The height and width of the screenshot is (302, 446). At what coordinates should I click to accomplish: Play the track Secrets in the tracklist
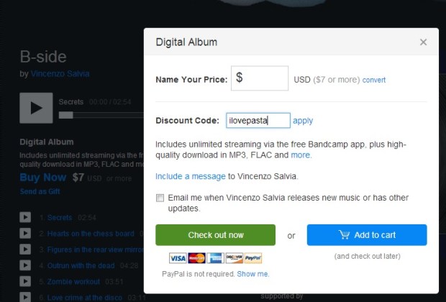point(25,216)
